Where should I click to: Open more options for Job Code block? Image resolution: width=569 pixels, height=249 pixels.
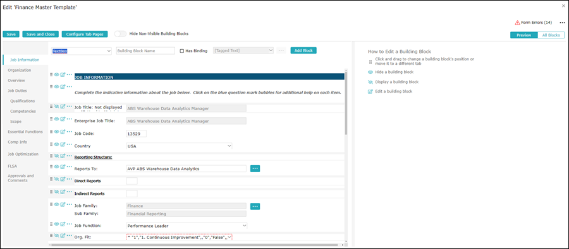pyautogui.click(x=70, y=131)
